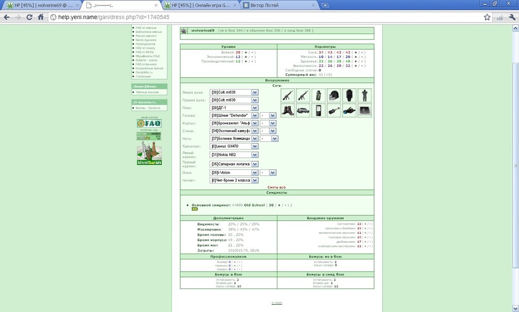
Task: Open the Корпус body armor dropdown
Action: tap(234, 123)
